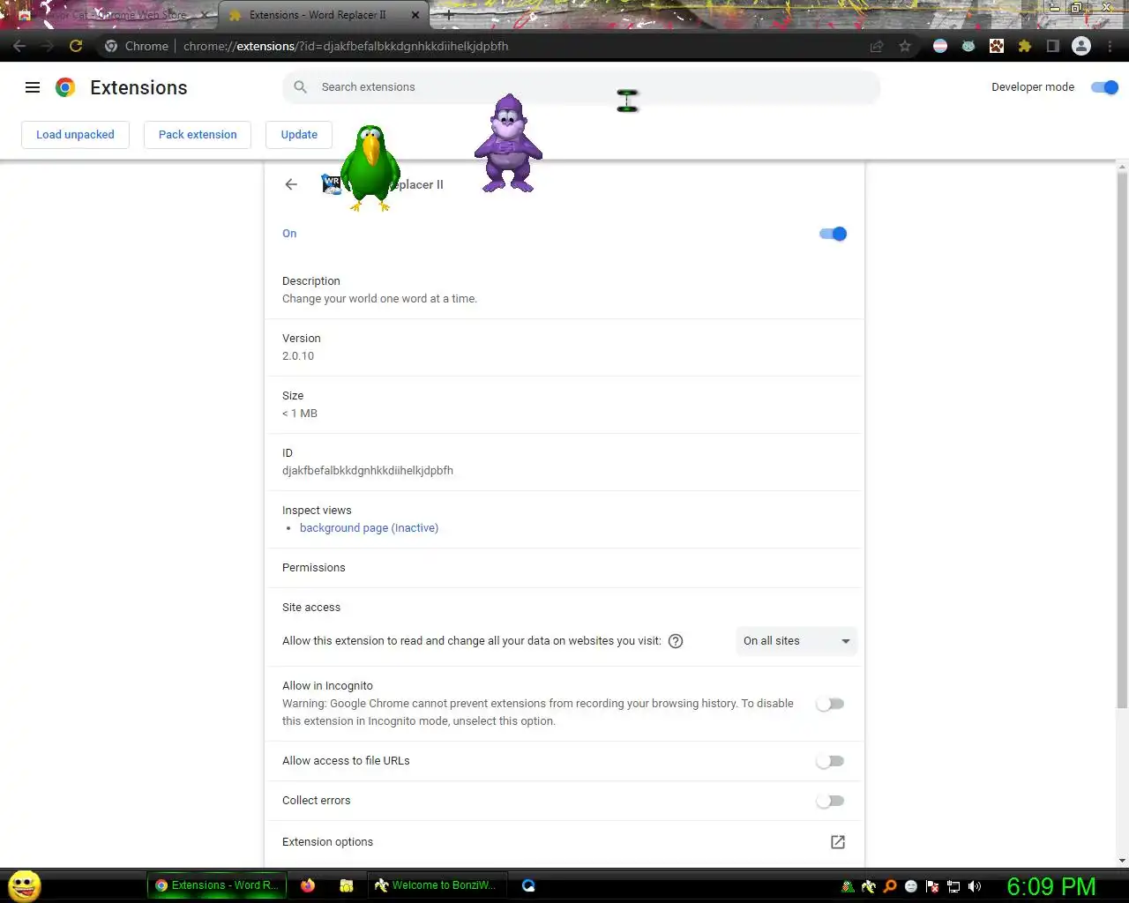Select the Extensions - Word Replacer II tab

pyautogui.click(x=318, y=15)
